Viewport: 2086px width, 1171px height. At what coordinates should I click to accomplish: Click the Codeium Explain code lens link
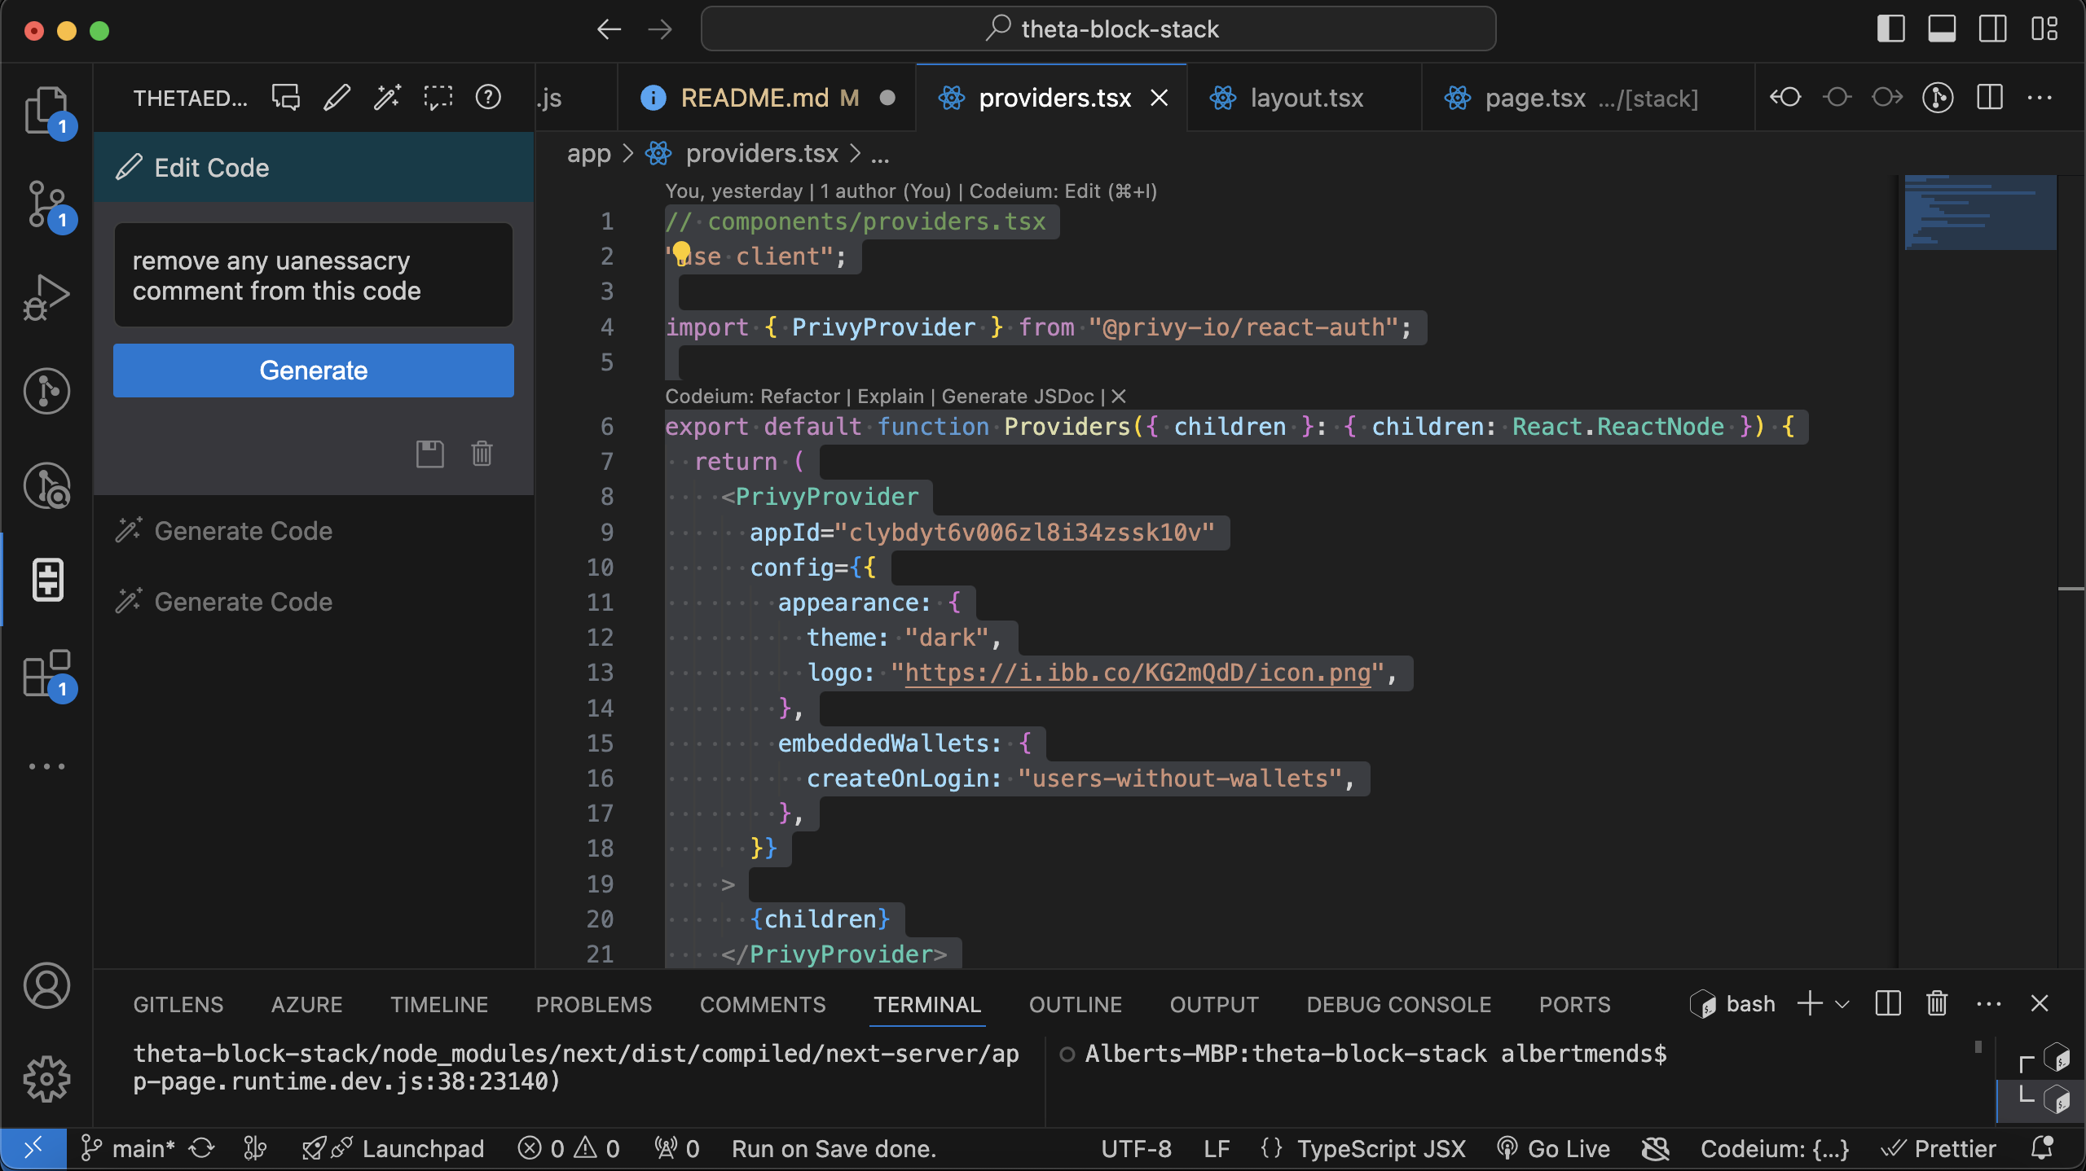(890, 397)
